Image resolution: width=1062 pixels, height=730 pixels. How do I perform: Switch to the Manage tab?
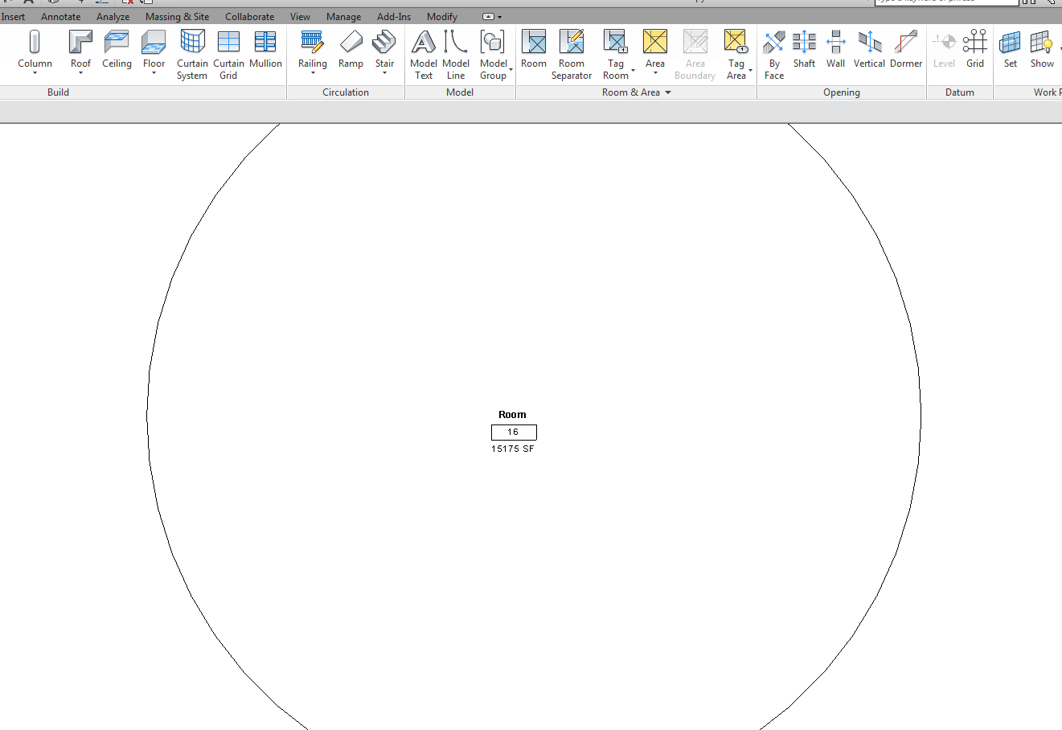coord(343,17)
